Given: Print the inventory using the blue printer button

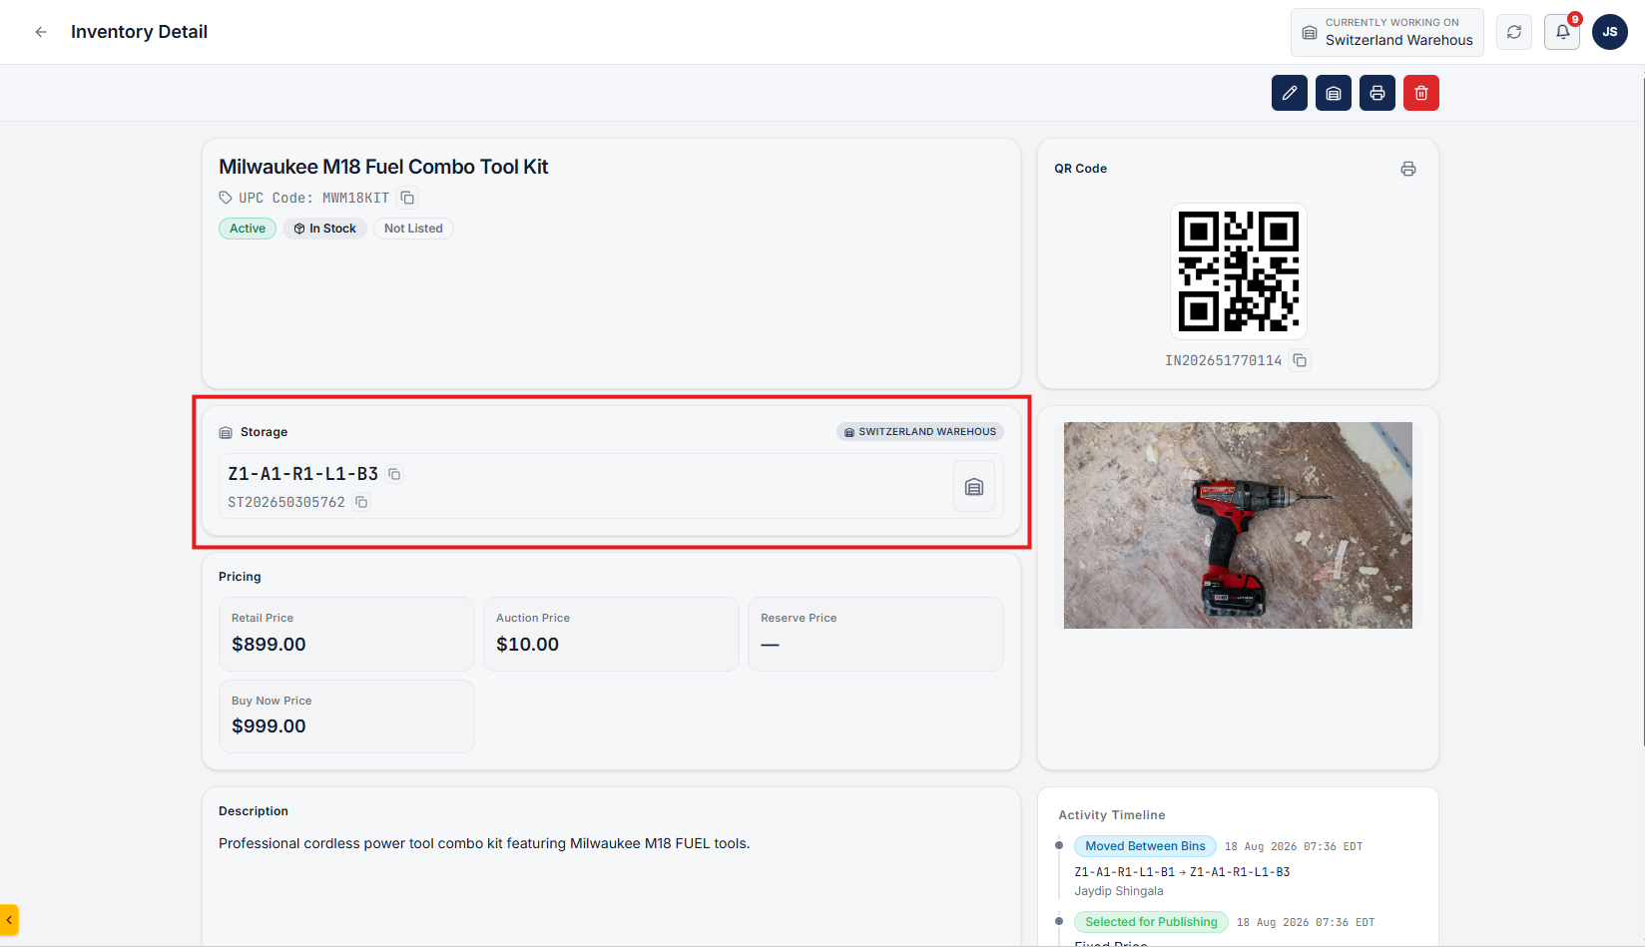Looking at the screenshot, I should click(1377, 93).
